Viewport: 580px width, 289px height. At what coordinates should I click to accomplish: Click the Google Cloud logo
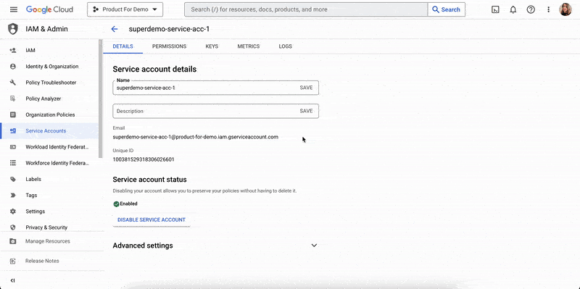49,9
